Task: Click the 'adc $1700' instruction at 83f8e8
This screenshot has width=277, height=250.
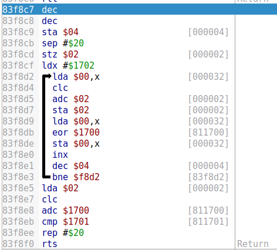Action: point(65,210)
